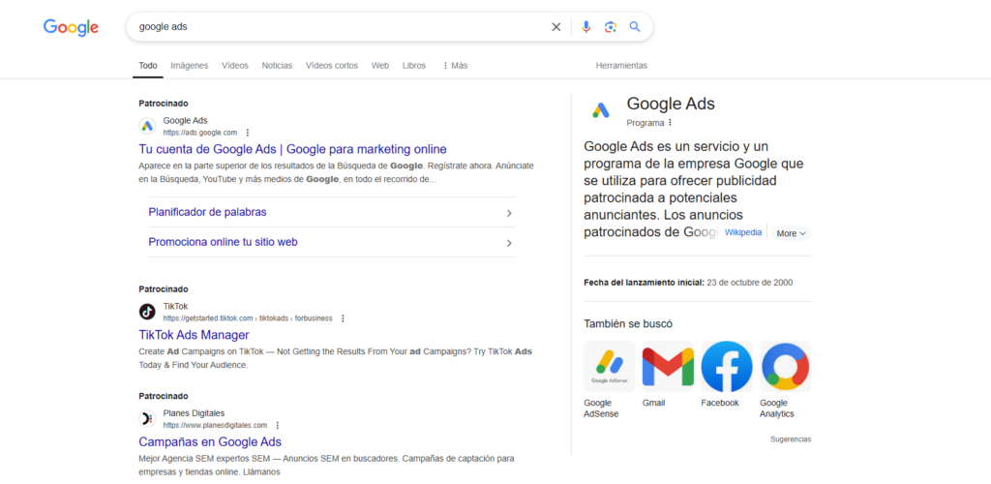This screenshot has height=484, width=991.
Task: Click the https://ads.google.com URL text
Action: coord(199,133)
